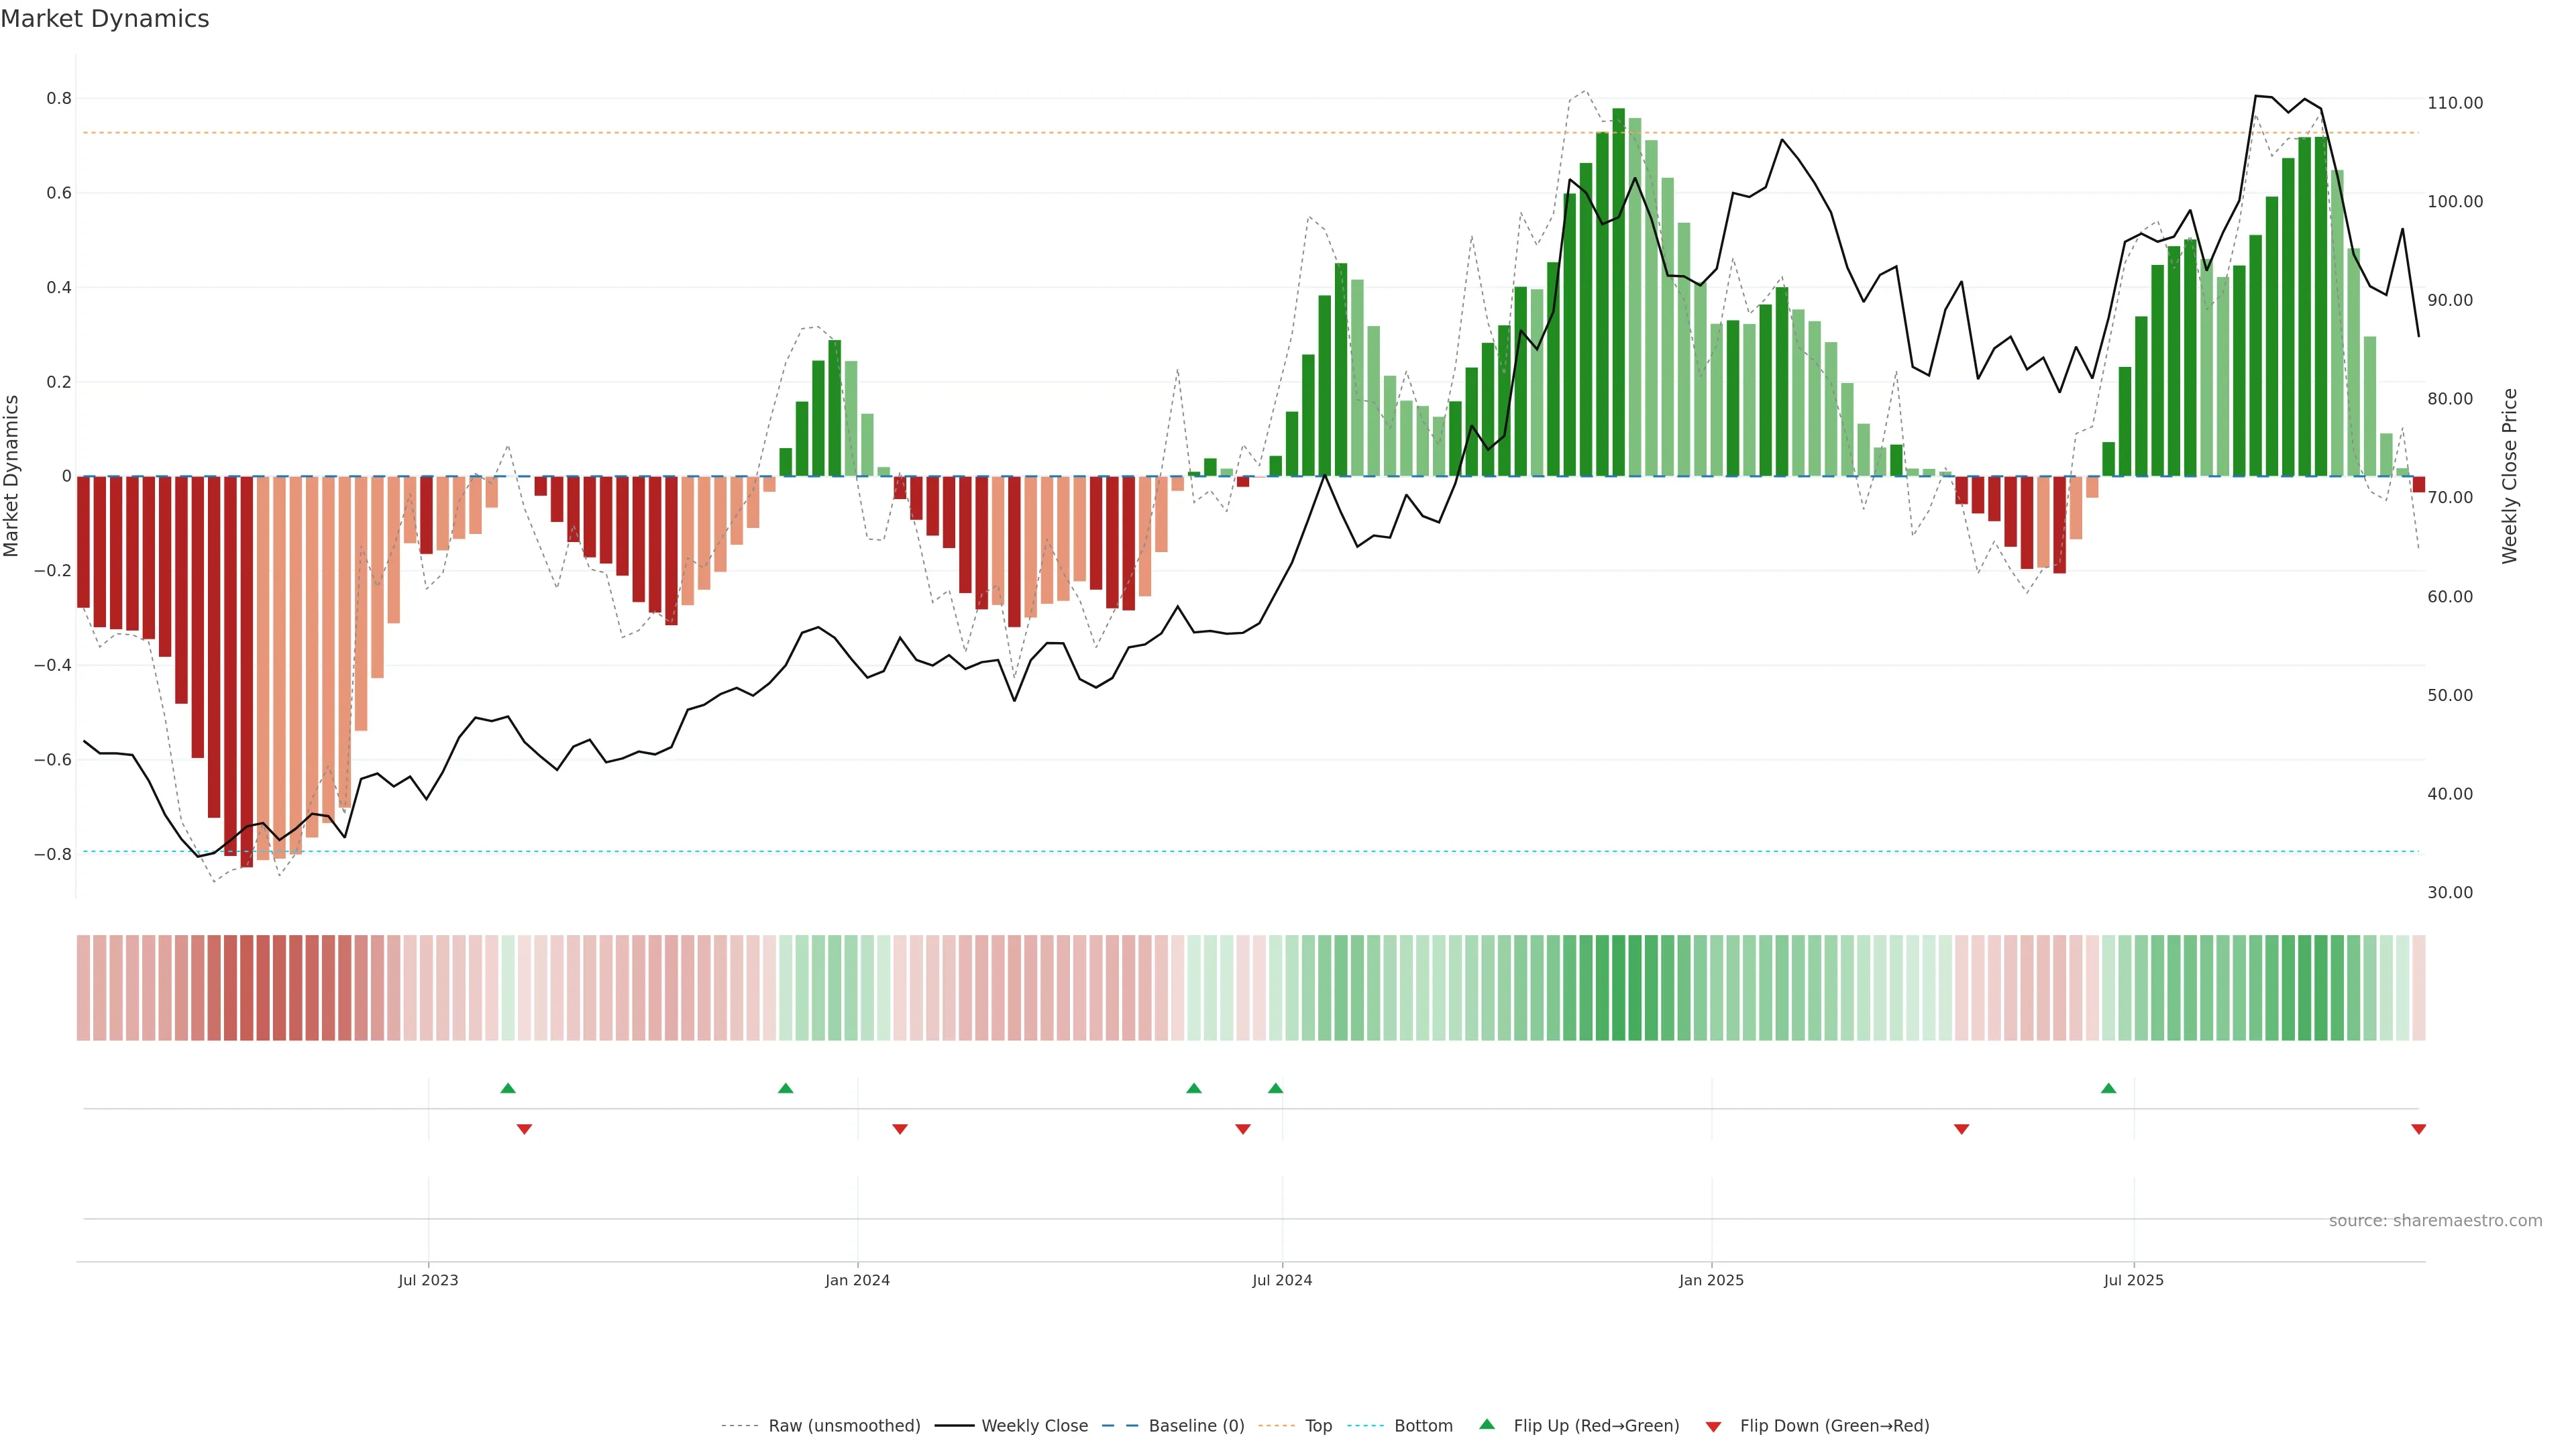This screenshot has height=1449, width=2576.
Task: Click the Weekly Close Price axis title
Action: click(2509, 476)
